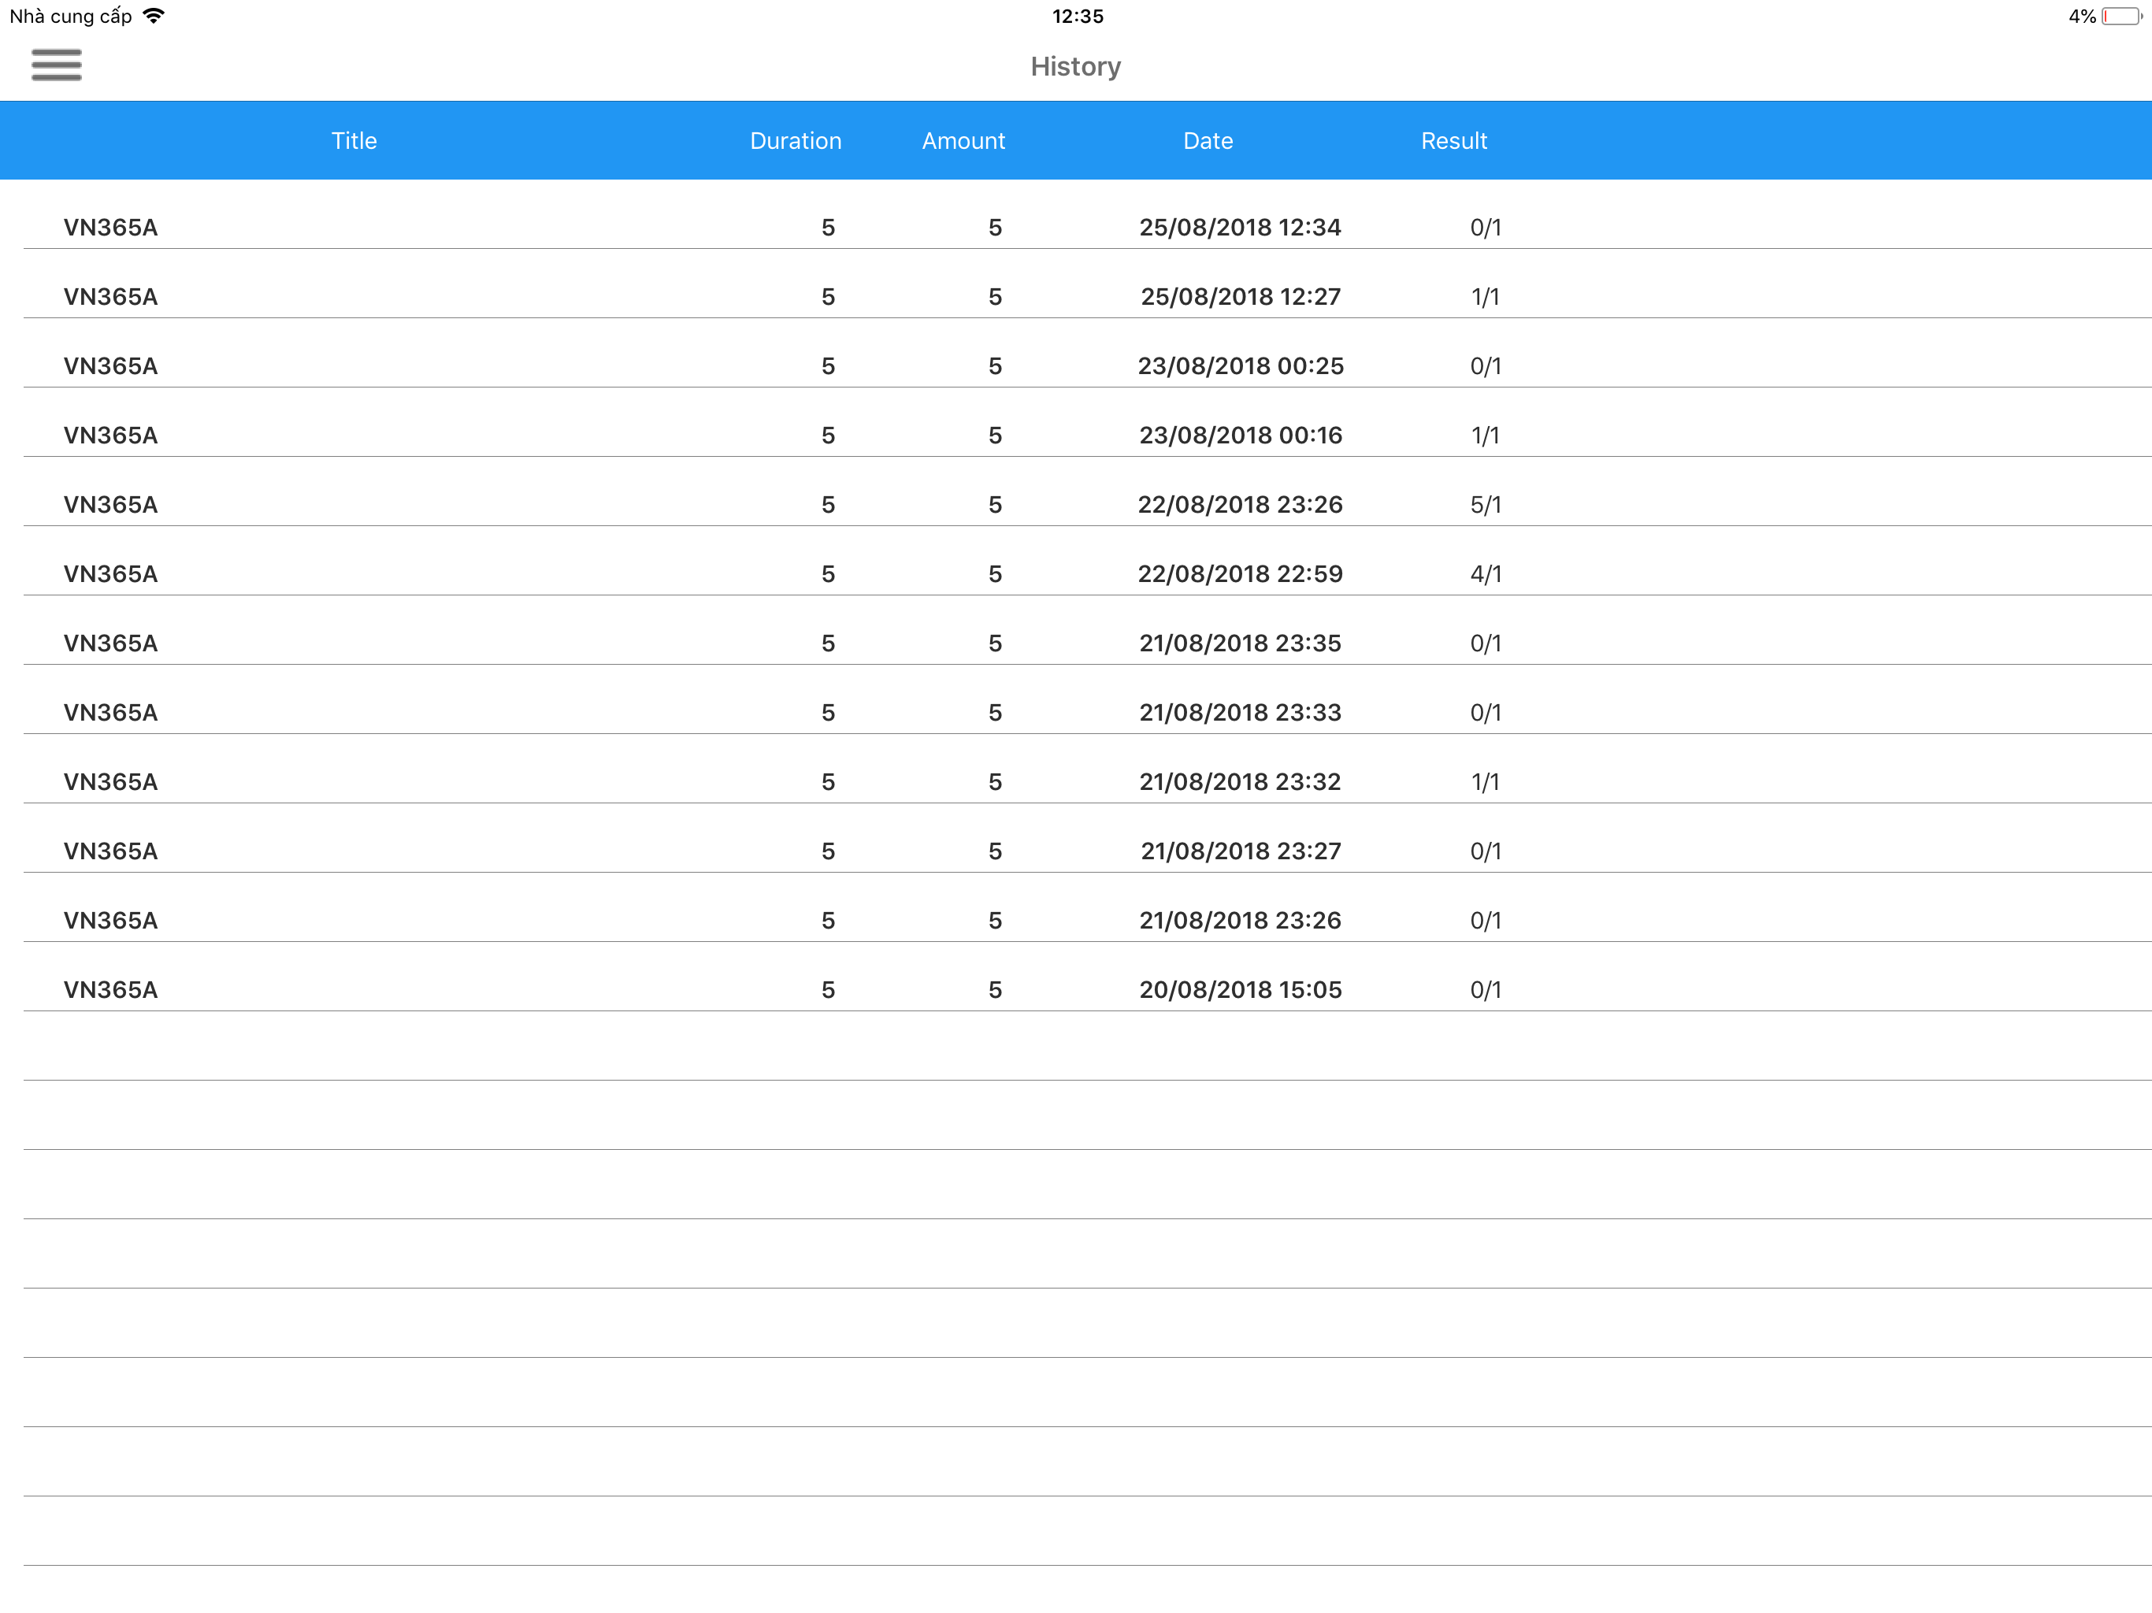Click Amount value in 21/08/2018 23:26 row
Image resolution: width=2152 pixels, height=1613 pixels.
tap(995, 921)
